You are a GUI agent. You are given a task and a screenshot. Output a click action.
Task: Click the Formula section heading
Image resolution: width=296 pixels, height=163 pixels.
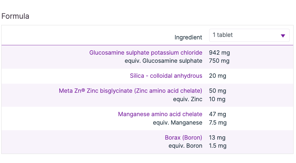tap(15, 16)
